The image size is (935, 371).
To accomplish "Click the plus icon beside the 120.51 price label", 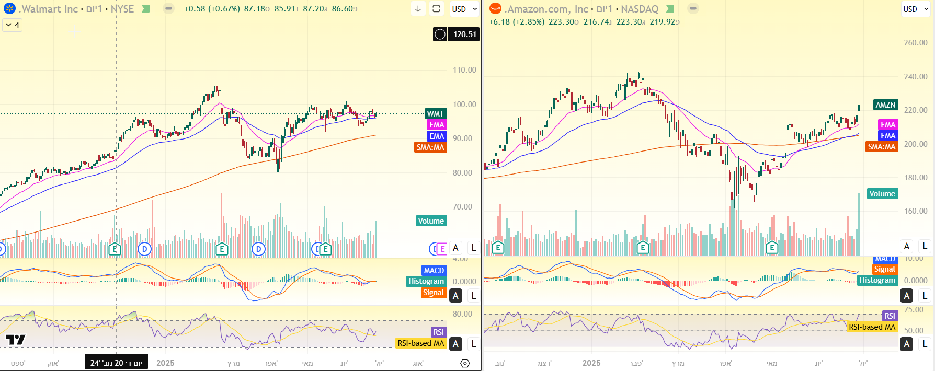I will pos(440,34).
